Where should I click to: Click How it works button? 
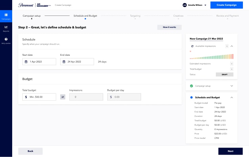point(169,27)
